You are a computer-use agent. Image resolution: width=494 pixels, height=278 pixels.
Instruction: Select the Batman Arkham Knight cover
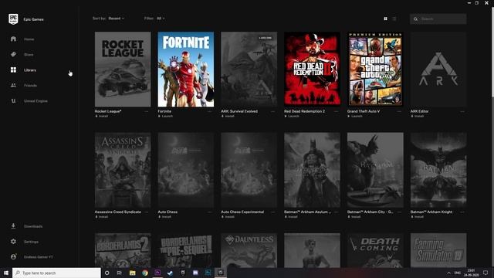438,170
